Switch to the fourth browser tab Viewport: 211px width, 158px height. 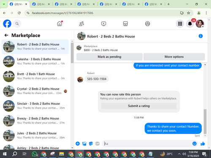(x=86, y=4)
